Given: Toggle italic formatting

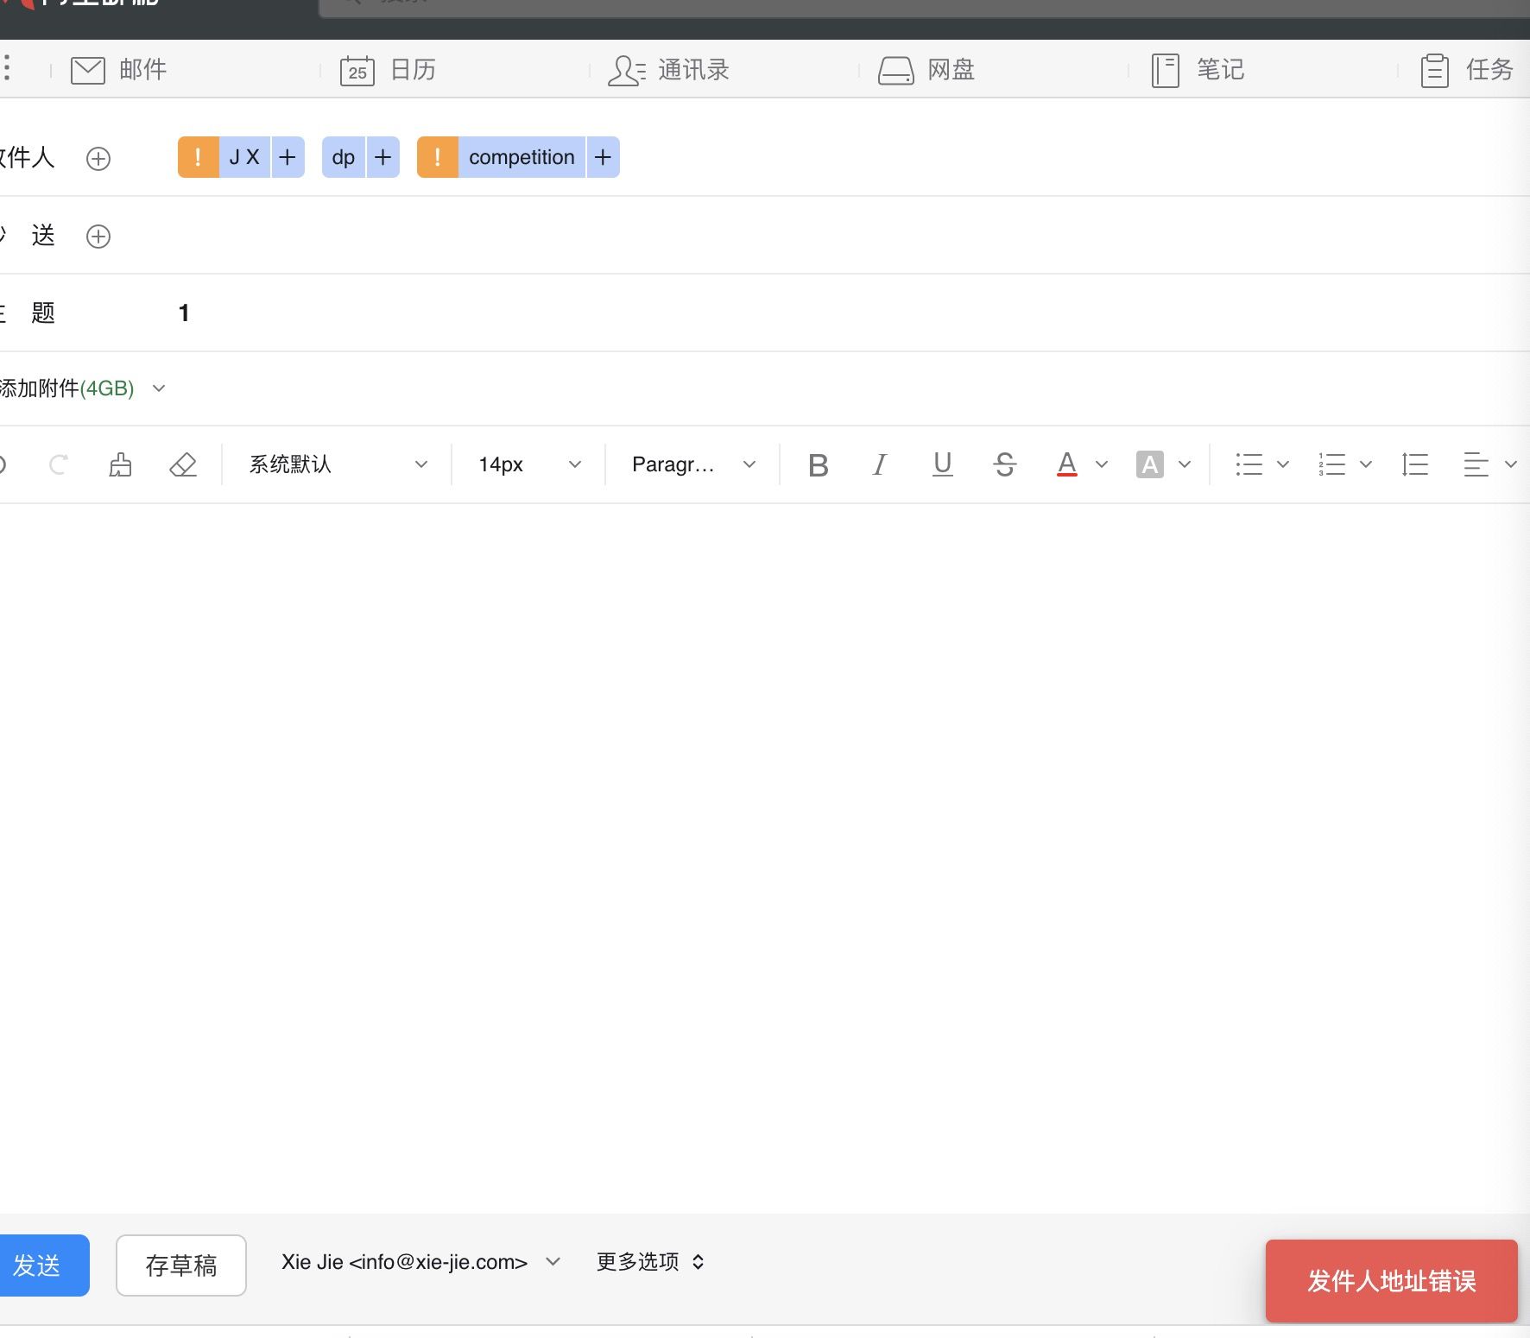Looking at the screenshot, I should pyautogui.click(x=880, y=465).
